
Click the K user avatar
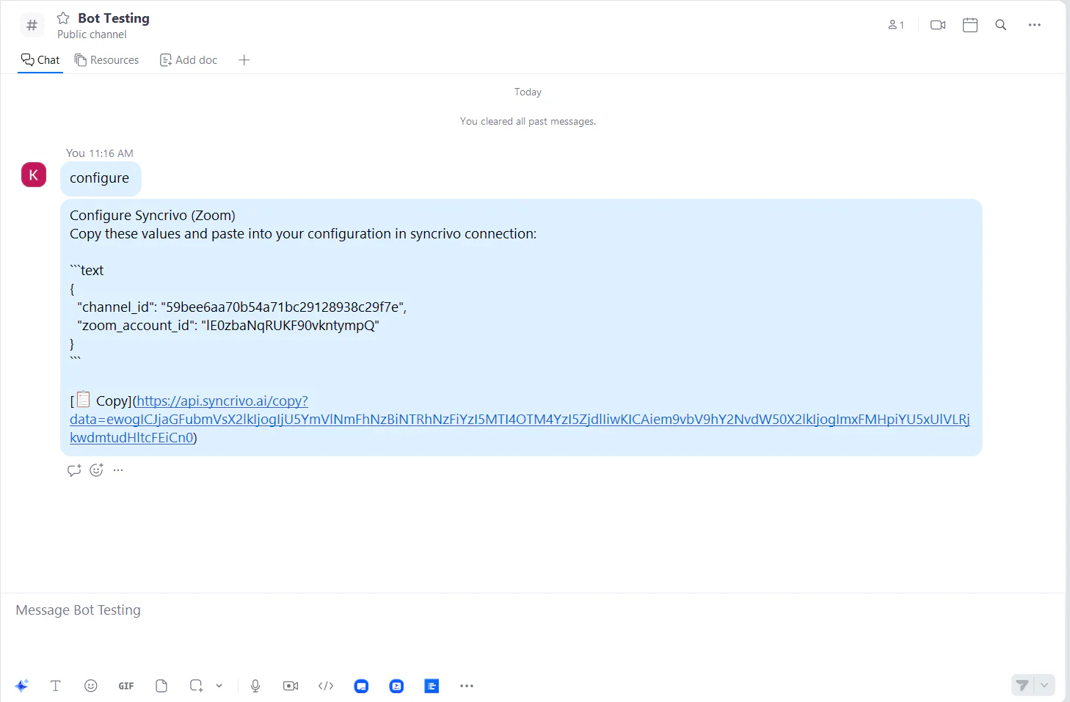pos(34,175)
